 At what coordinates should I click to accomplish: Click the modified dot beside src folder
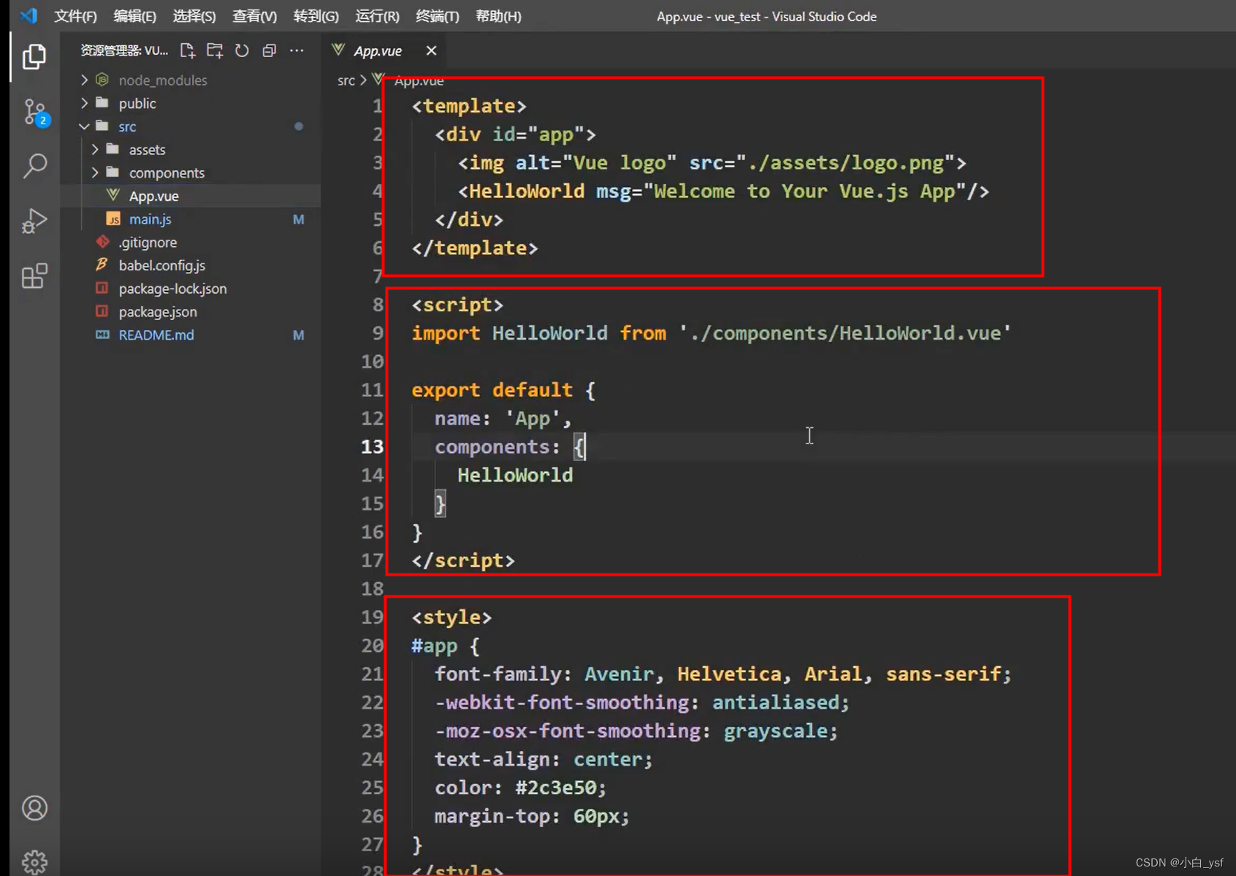299,126
